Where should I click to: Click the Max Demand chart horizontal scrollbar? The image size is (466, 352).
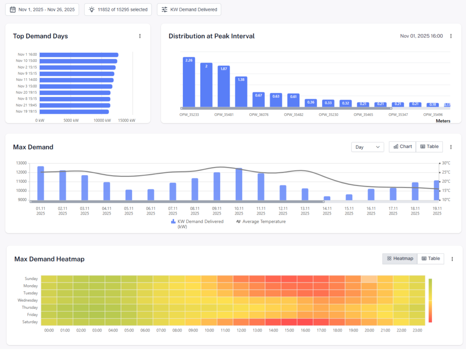[x=177, y=201]
